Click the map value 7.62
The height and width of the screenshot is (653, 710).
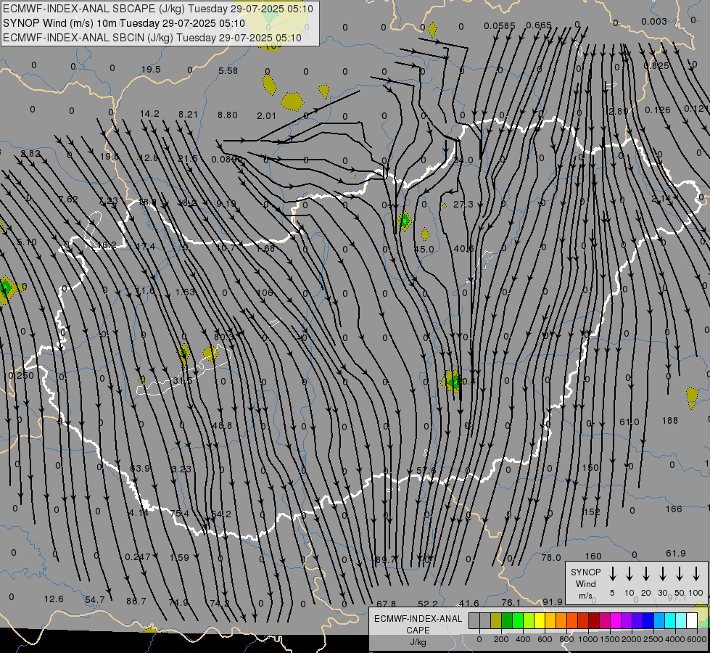click(68, 200)
